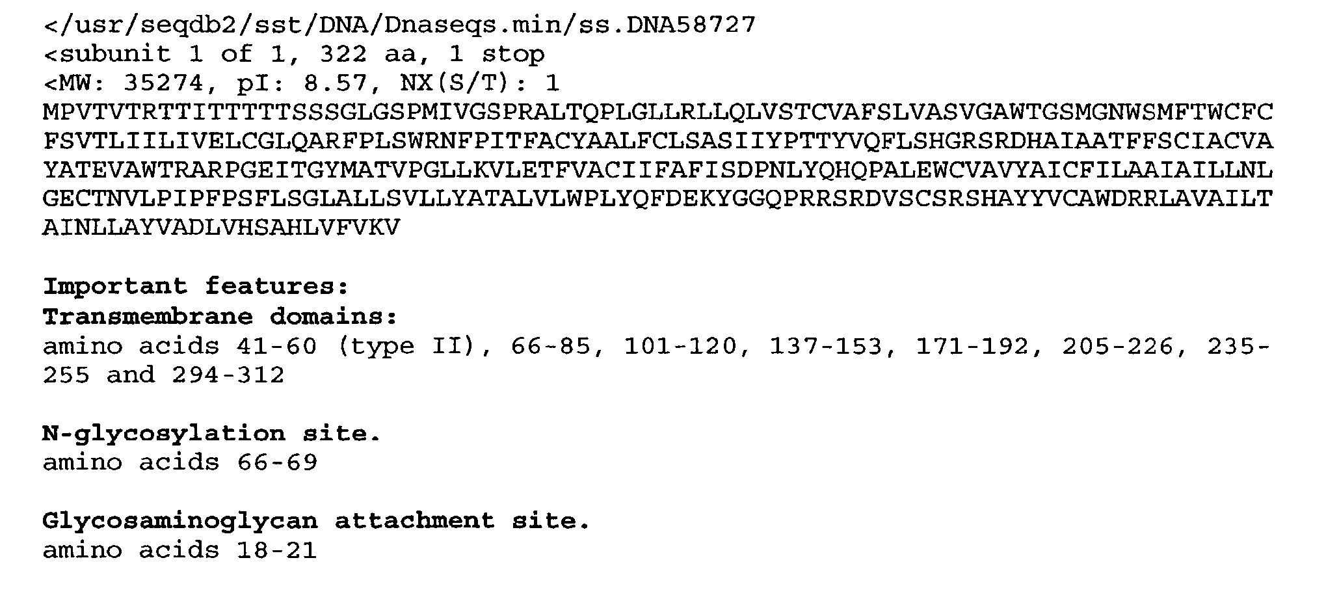Click the DNA58727 file path line
Image resolution: width=1339 pixels, height=599 pixels.
click(399, 25)
